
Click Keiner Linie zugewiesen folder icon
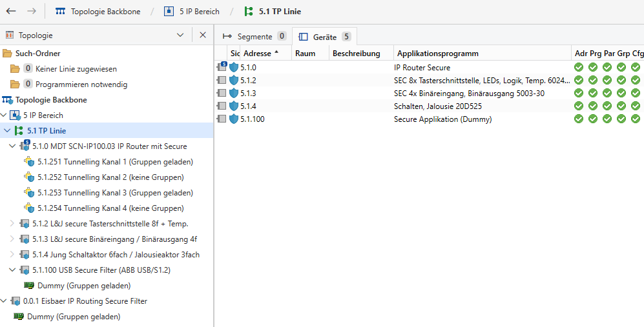click(x=16, y=69)
